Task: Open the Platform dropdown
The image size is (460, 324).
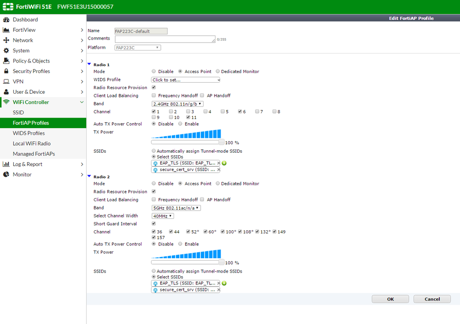Action: coord(138,47)
